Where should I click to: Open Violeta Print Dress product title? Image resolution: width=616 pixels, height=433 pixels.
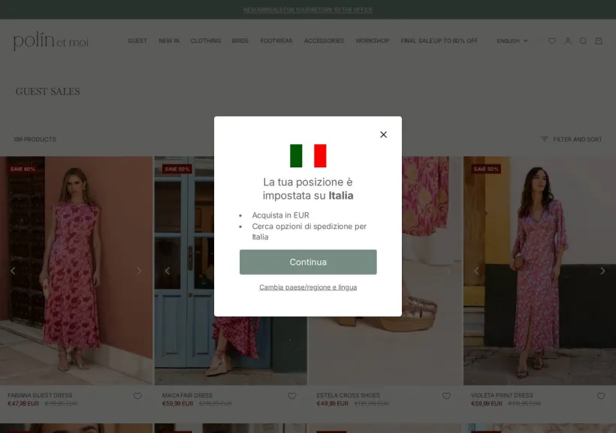(502, 395)
